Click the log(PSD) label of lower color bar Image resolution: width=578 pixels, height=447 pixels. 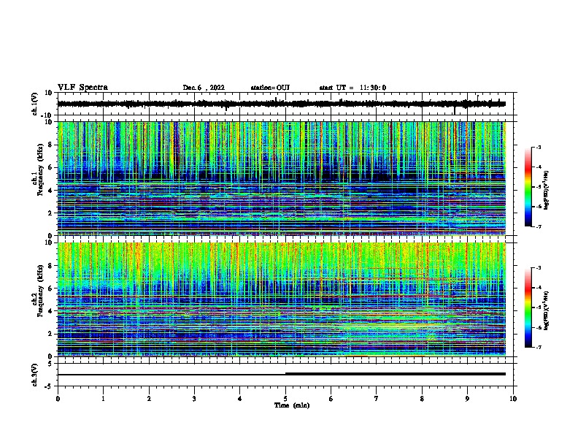pyautogui.click(x=547, y=310)
